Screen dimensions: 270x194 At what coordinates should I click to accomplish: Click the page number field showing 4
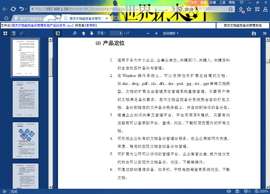click(x=116, y=33)
